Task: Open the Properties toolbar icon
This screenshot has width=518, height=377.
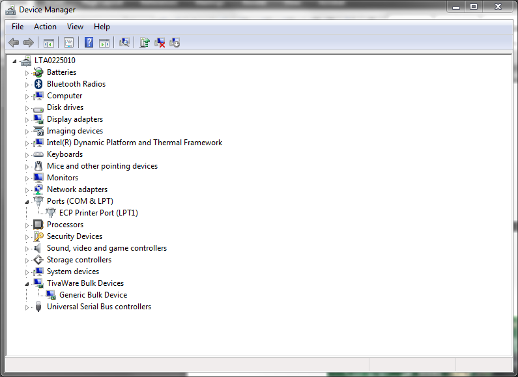Action: coord(68,42)
